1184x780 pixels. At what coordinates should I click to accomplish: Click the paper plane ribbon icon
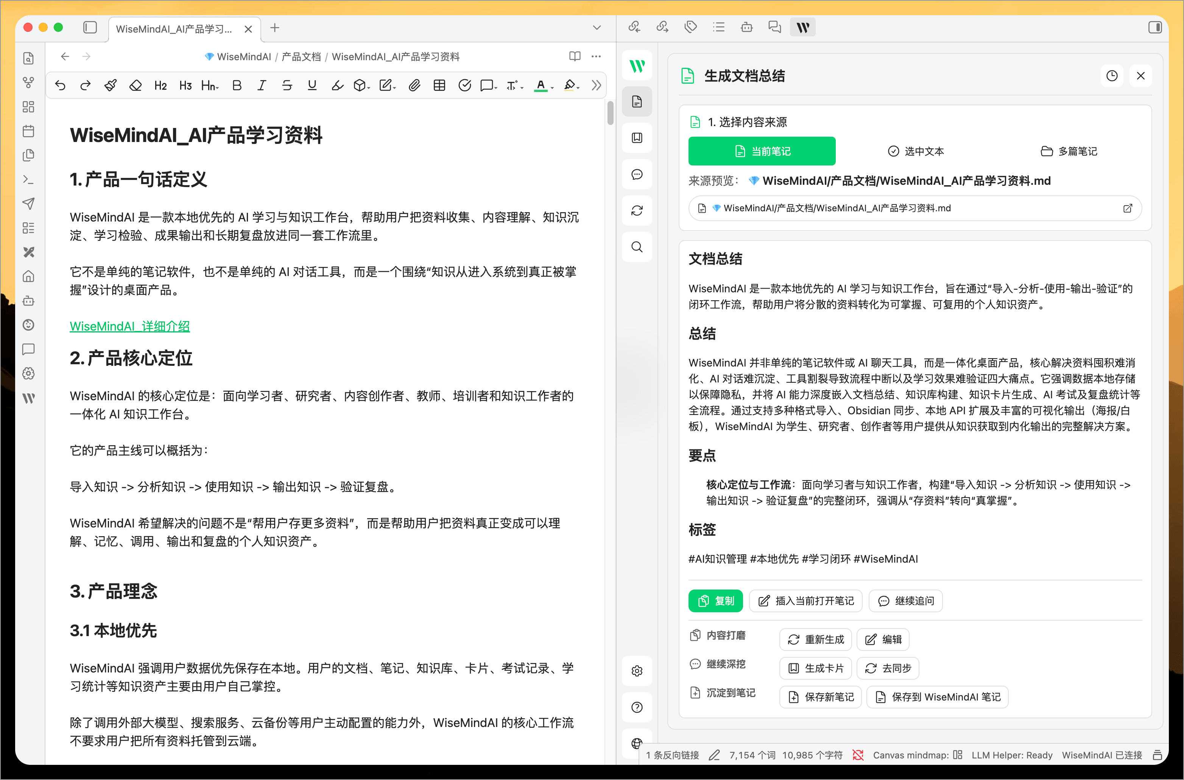(28, 204)
